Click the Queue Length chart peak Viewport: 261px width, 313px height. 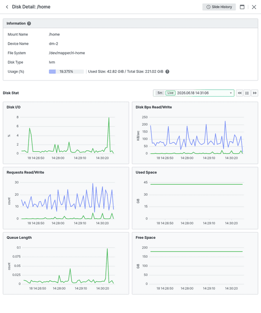107,249
